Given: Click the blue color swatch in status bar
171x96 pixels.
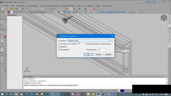Looking at the screenshot, I should click(x=122, y=91).
